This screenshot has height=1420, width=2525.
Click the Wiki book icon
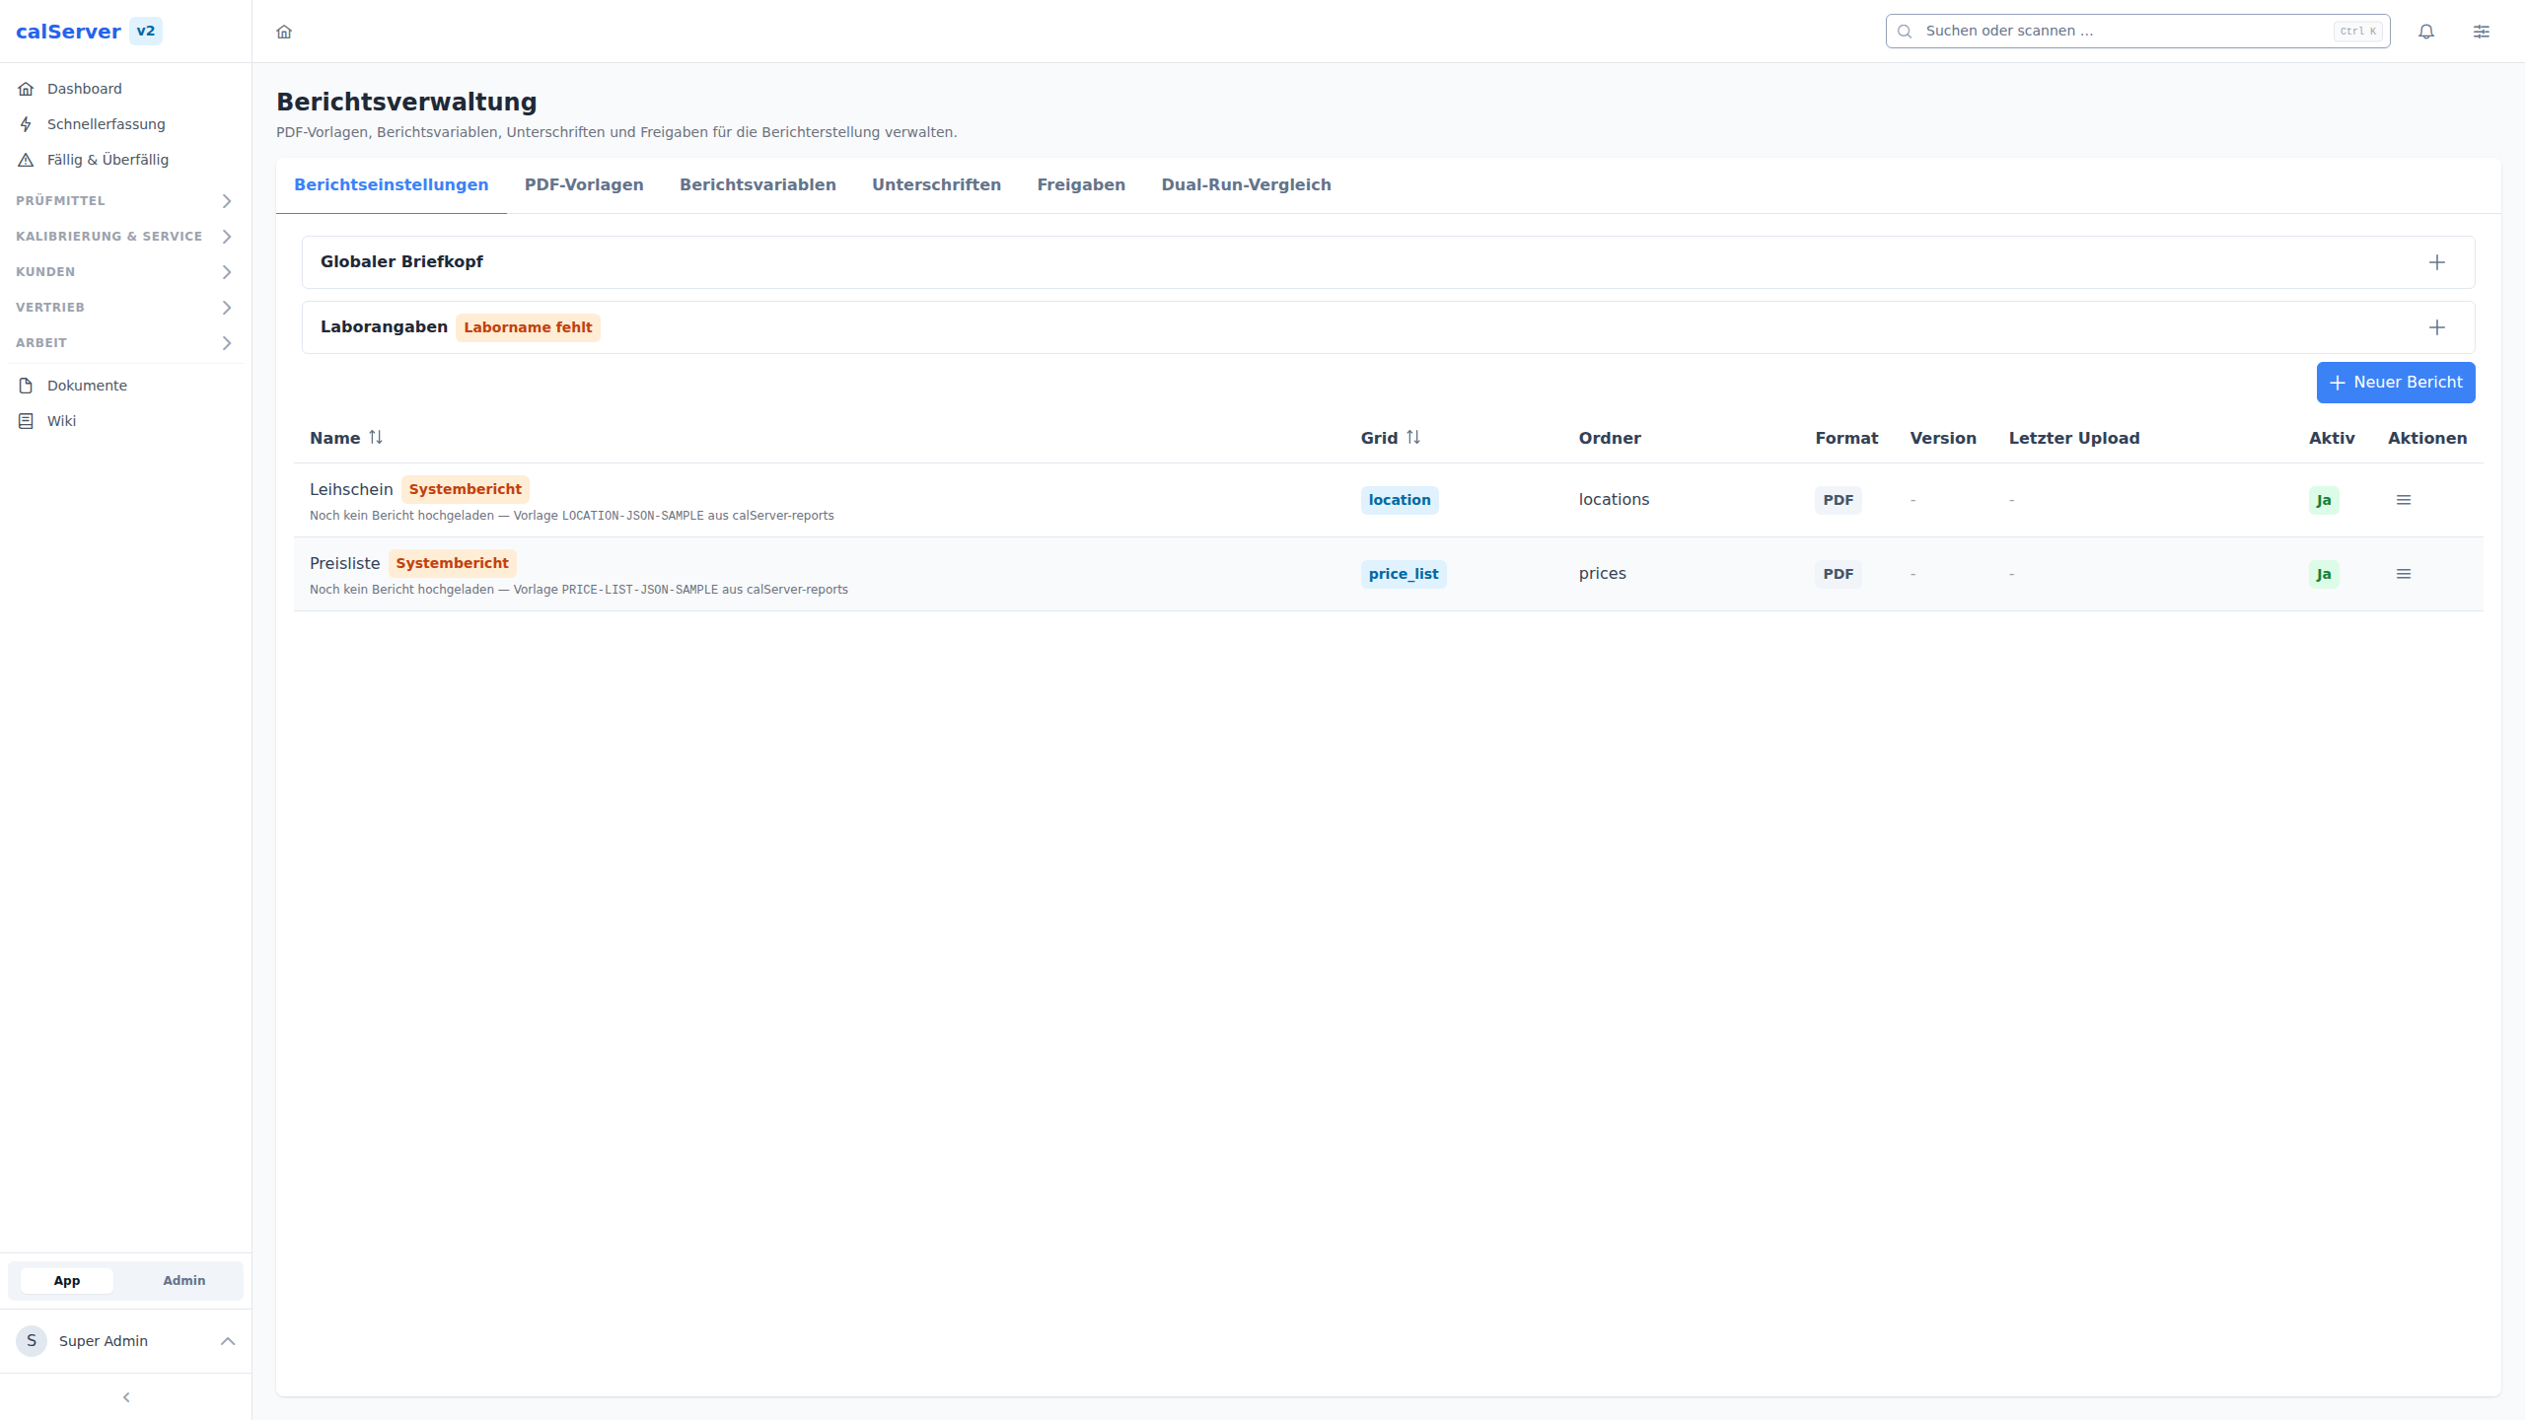[27, 421]
